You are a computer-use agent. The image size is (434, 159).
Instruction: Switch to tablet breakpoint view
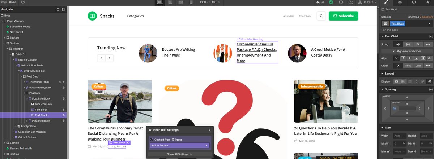tap(170, 2)
